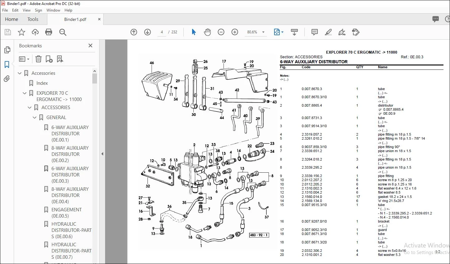Image resolution: width=450 pixels, height=264 pixels.
Task: Open 6-WAY AUXILIARY DISTRIBUTOR (0E.00.3) bookmark
Action: coord(70,175)
